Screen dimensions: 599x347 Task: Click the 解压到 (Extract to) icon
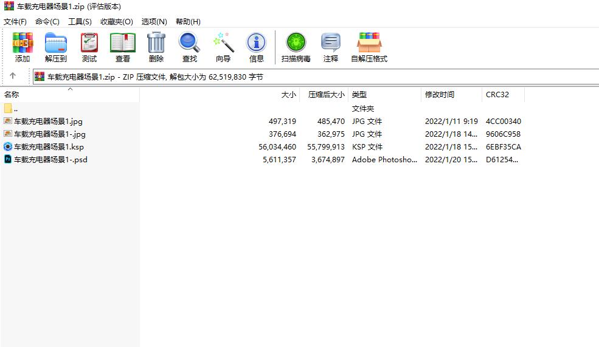click(x=56, y=47)
